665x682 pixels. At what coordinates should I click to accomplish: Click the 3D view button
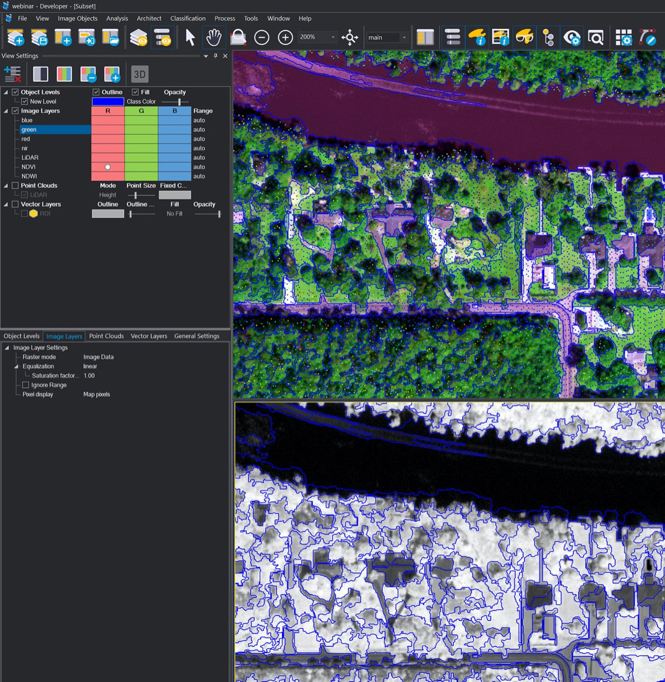(x=139, y=74)
